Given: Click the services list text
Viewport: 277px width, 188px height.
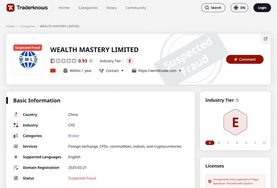Looking at the screenshot, I should [125, 146].
